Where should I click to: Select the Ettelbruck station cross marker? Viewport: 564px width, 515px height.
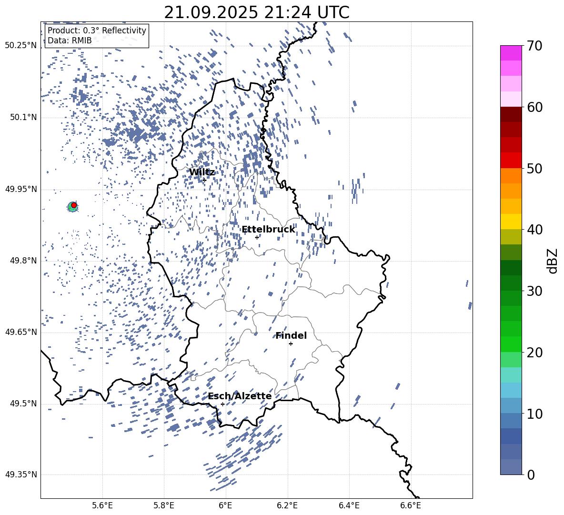point(257,237)
